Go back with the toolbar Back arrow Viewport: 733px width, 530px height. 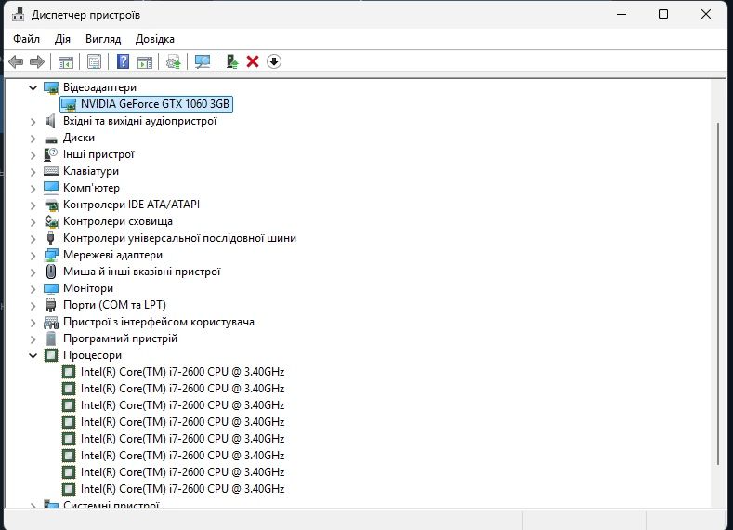pos(16,61)
